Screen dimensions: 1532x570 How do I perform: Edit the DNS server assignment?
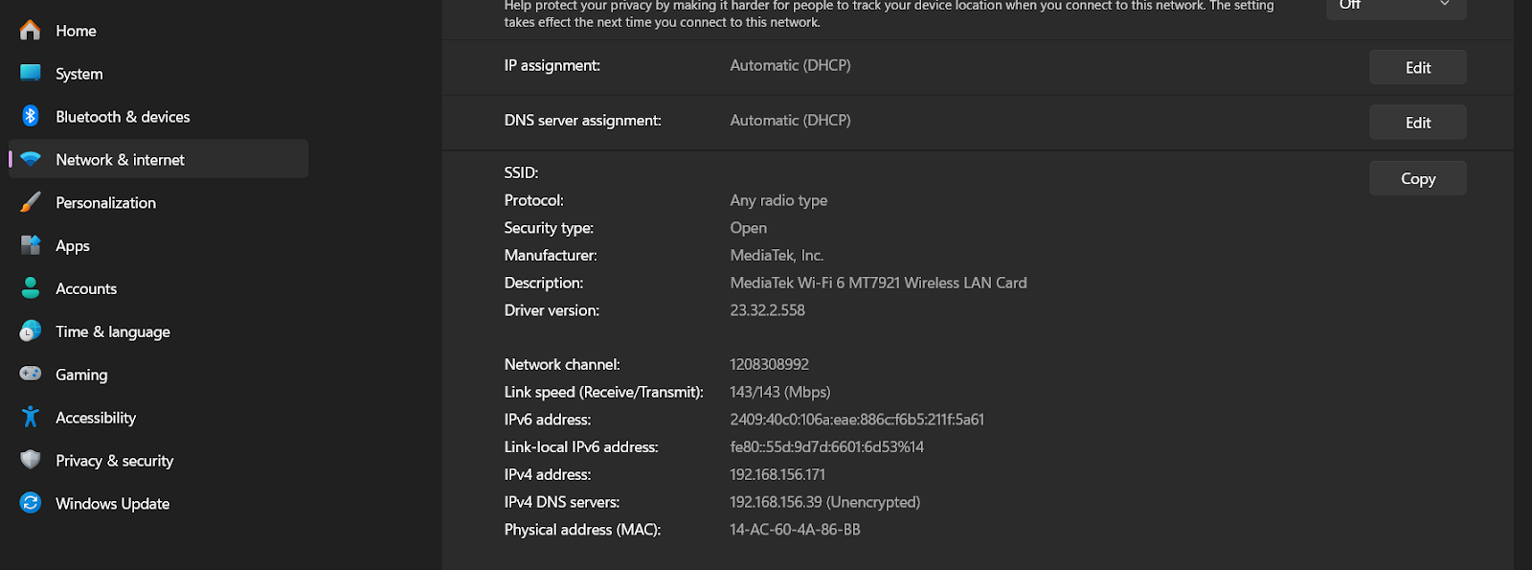(x=1418, y=123)
